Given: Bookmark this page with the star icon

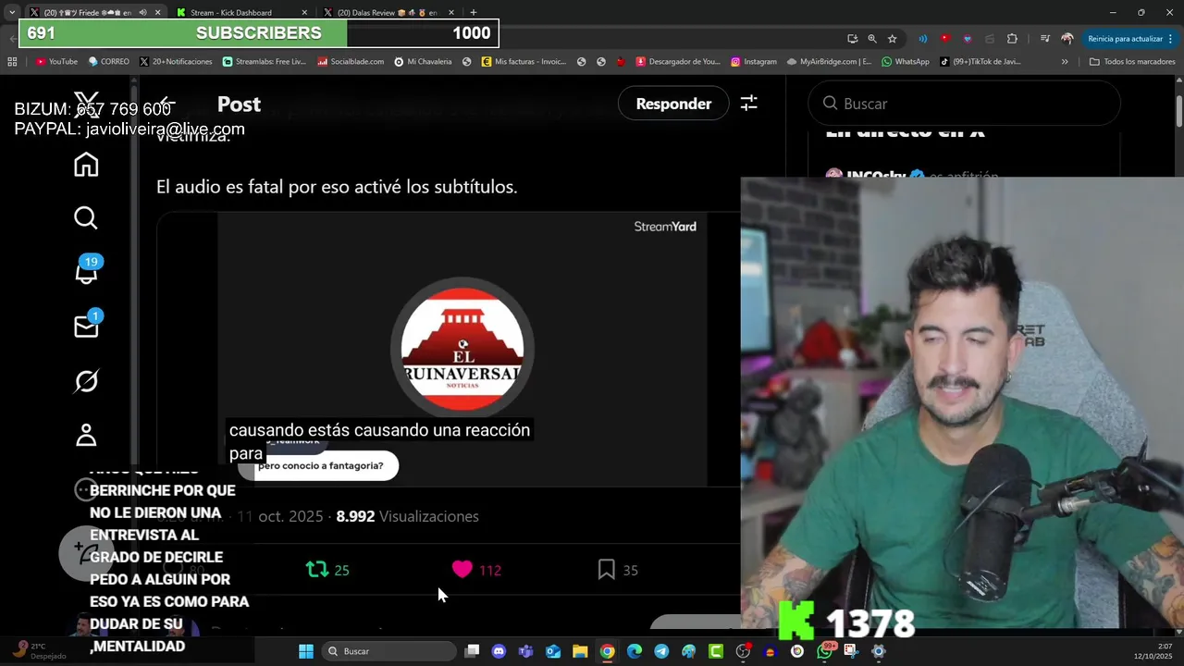Looking at the screenshot, I should [892, 39].
